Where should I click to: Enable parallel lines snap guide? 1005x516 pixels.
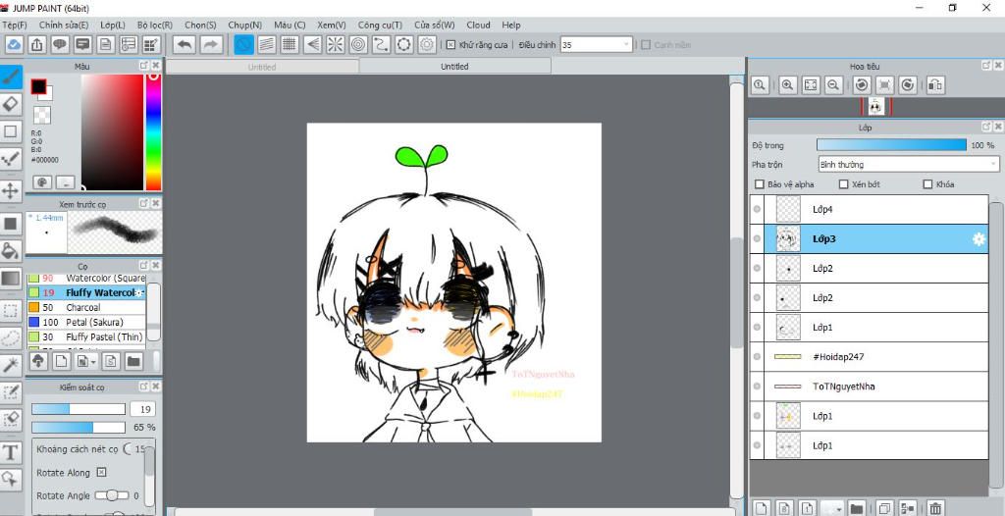click(267, 44)
